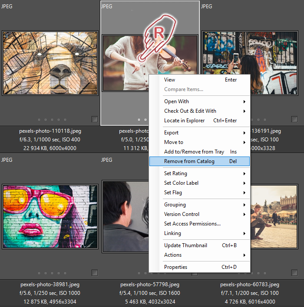Image resolution: width=304 pixels, height=307 pixels.
Task: Expand the Set Rating submenu arrow
Action: click(x=245, y=174)
